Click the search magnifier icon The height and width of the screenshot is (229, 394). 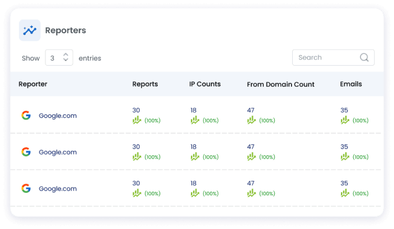pos(364,58)
